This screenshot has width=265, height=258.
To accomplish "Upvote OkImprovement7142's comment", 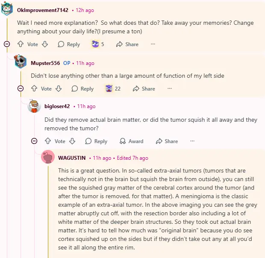I will (20, 44).
